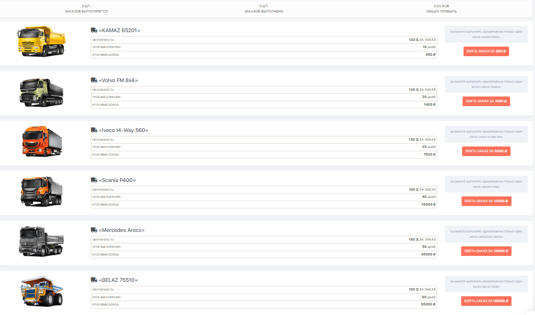Click the KAMAZ term value 10 дней
The height and width of the screenshot is (315, 535).
click(x=429, y=47)
